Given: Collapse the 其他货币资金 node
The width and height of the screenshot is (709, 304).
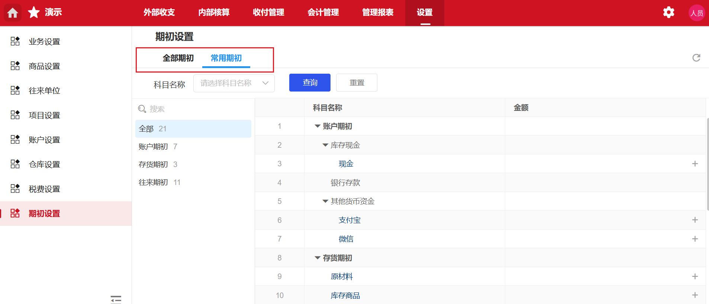Looking at the screenshot, I should 325,201.
